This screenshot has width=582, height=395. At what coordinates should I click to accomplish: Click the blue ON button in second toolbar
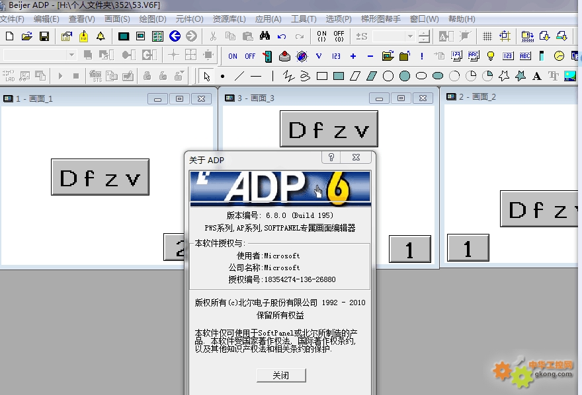[233, 56]
